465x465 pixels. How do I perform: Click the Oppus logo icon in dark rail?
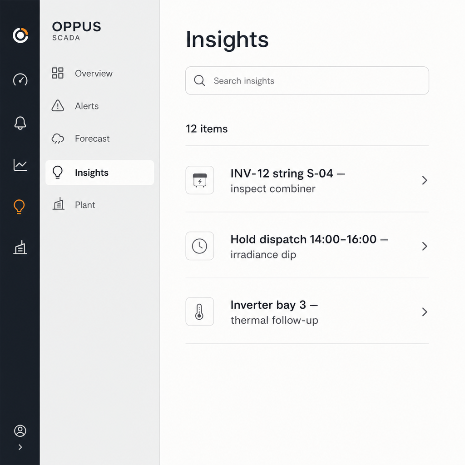coord(20,35)
